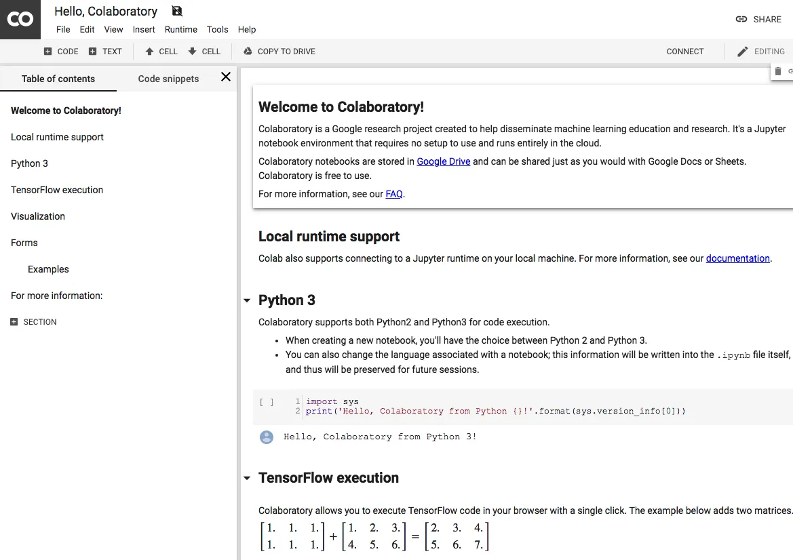Click the share link icon
This screenshot has height=560, width=793.
coord(741,19)
